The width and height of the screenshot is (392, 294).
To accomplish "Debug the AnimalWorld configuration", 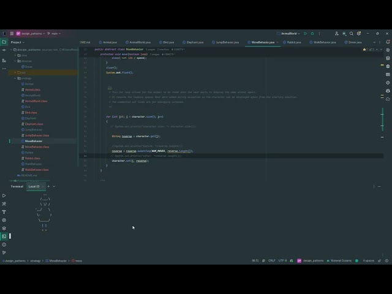I will pyautogui.click(x=312, y=34).
